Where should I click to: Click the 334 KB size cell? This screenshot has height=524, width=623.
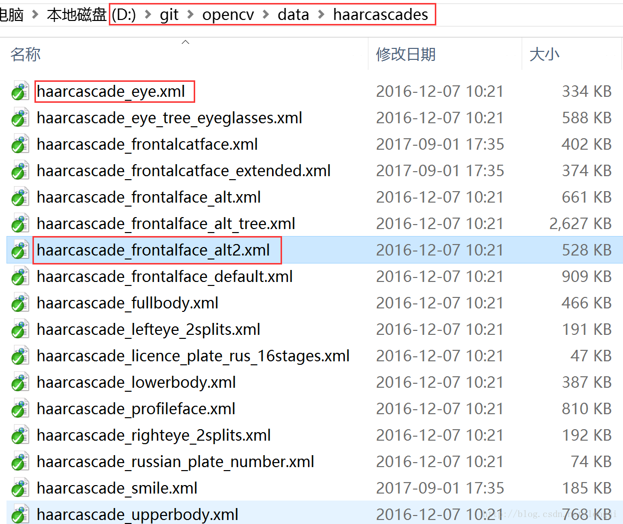point(587,91)
